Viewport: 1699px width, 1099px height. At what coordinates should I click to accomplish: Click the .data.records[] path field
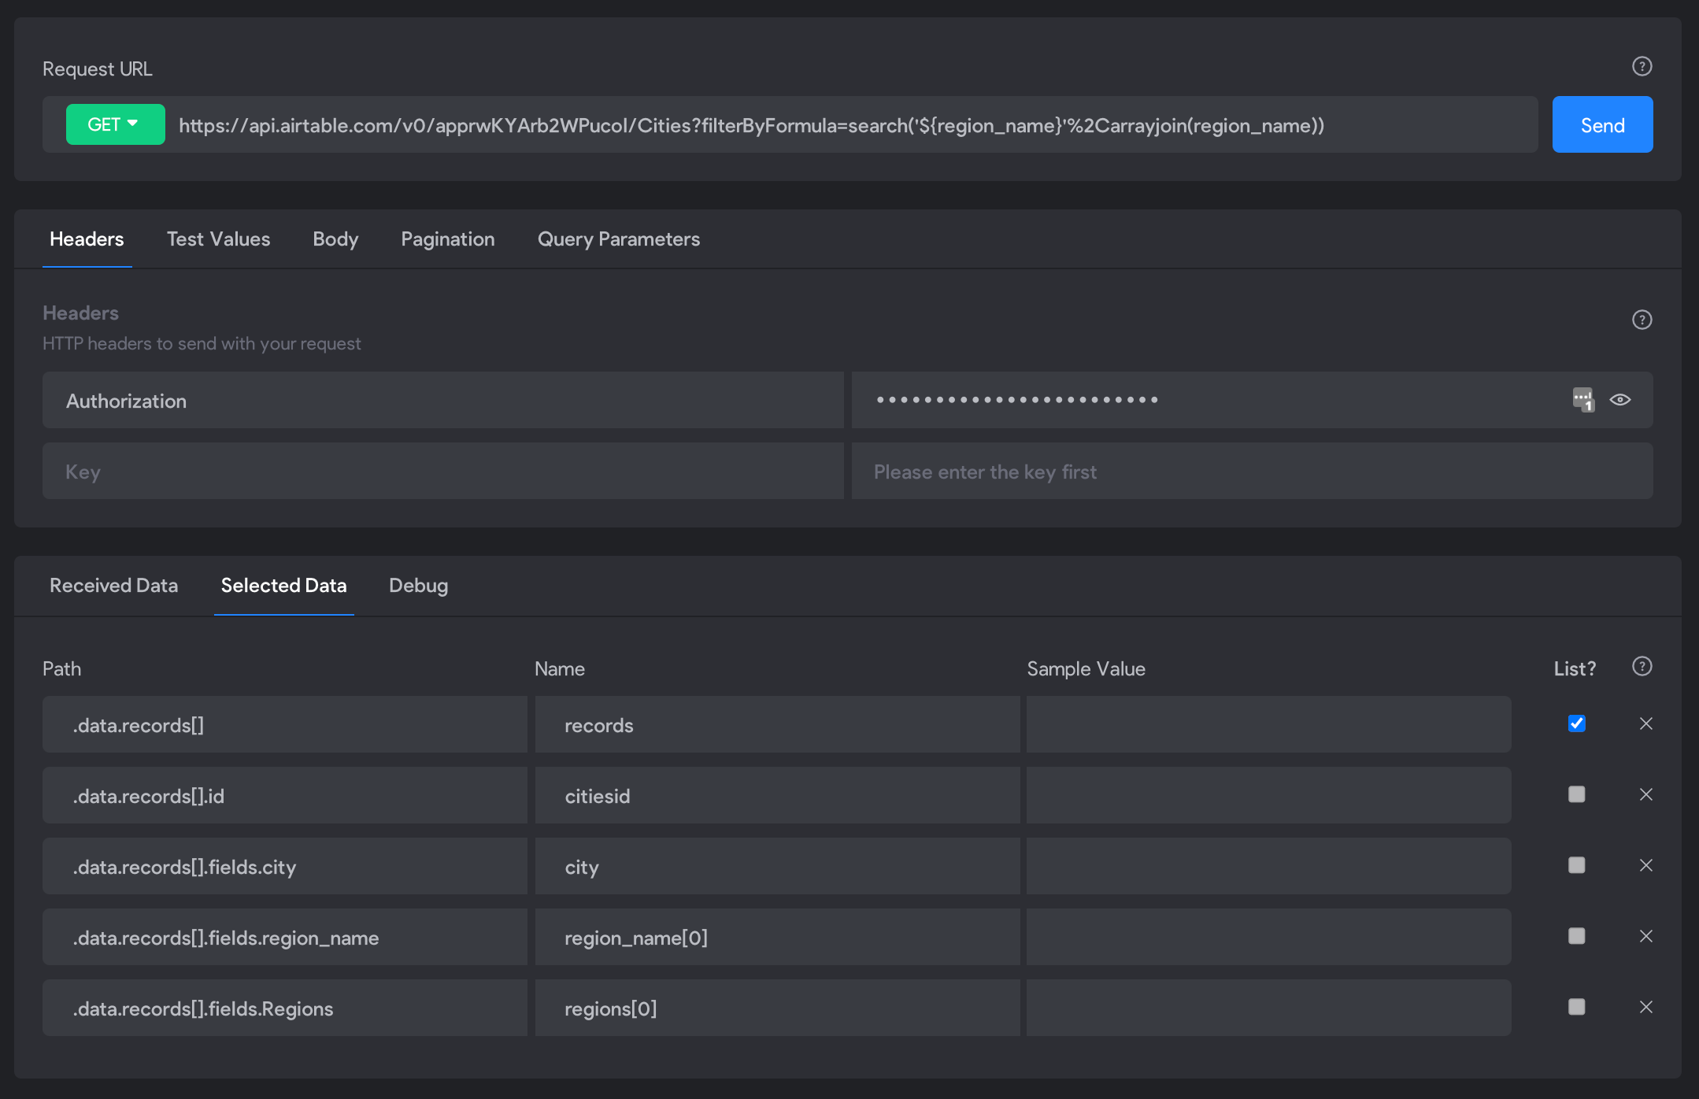(x=285, y=724)
